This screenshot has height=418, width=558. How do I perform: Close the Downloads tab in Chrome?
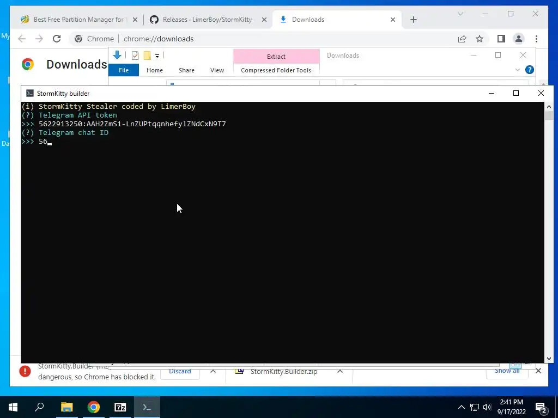point(393,20)
